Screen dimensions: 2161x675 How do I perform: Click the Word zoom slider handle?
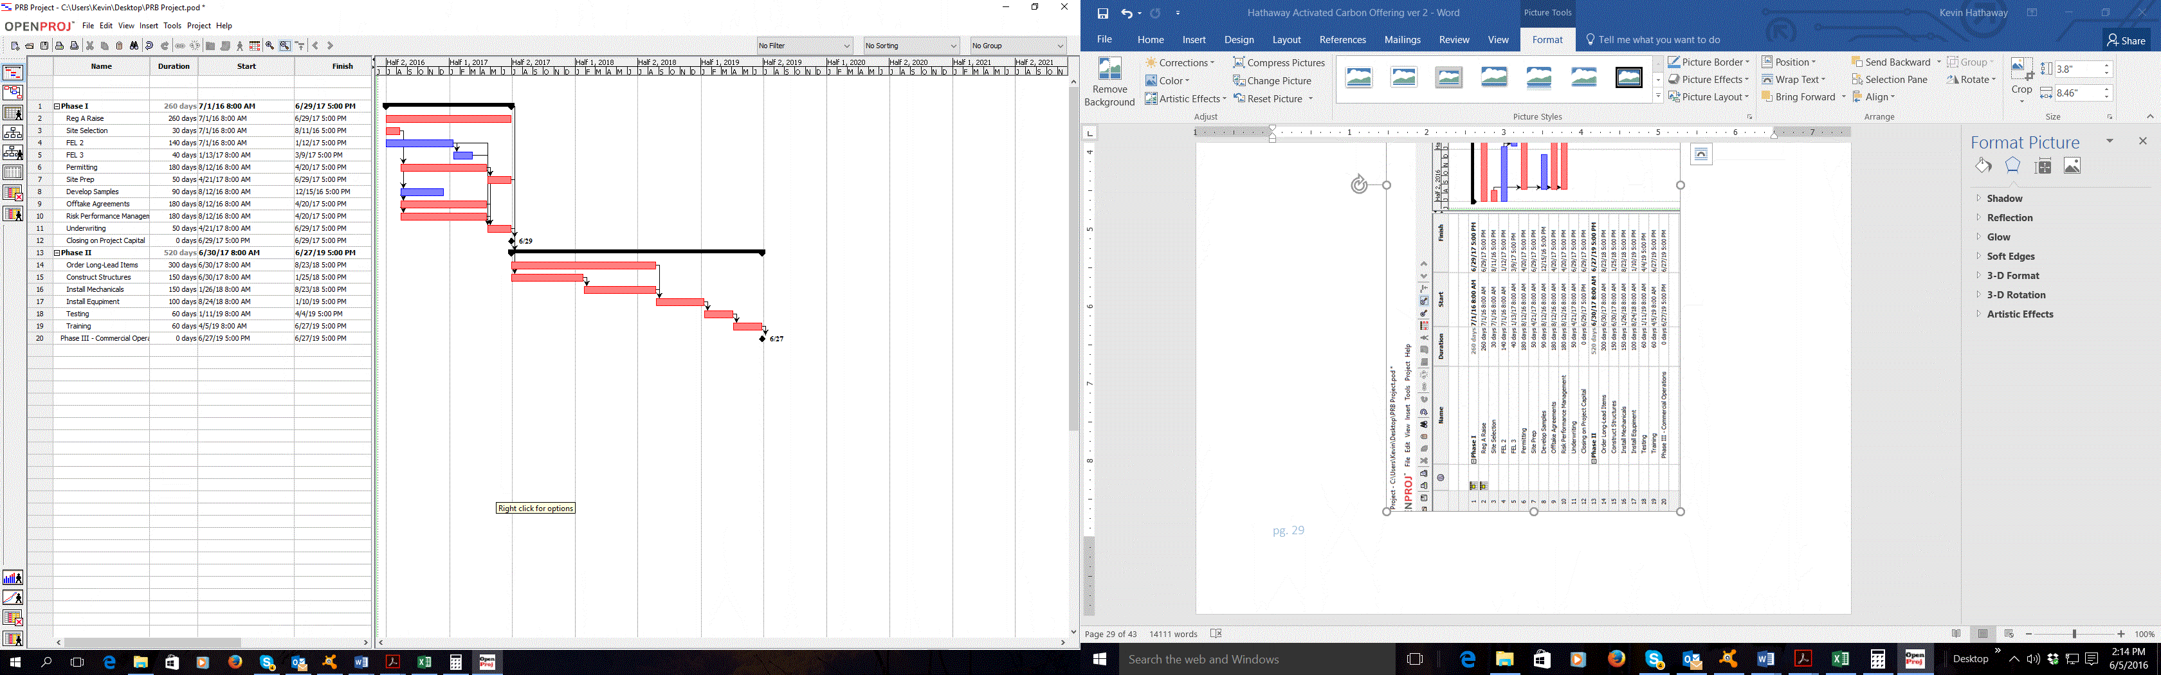pyautogui.click(x=2074, y=634)
